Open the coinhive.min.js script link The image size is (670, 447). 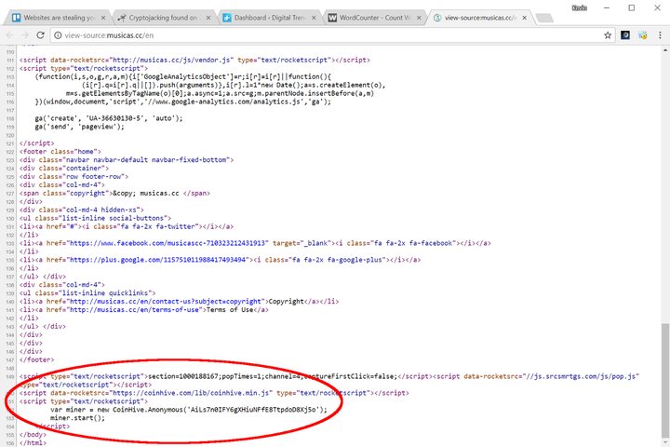click(x=191, y=393)
